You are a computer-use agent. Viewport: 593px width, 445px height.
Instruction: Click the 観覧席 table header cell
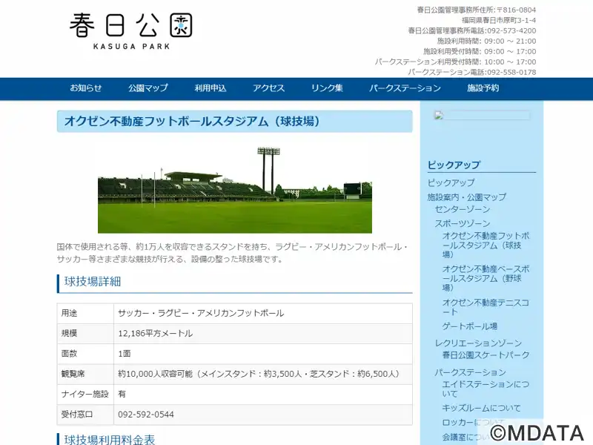pos(85,375)
